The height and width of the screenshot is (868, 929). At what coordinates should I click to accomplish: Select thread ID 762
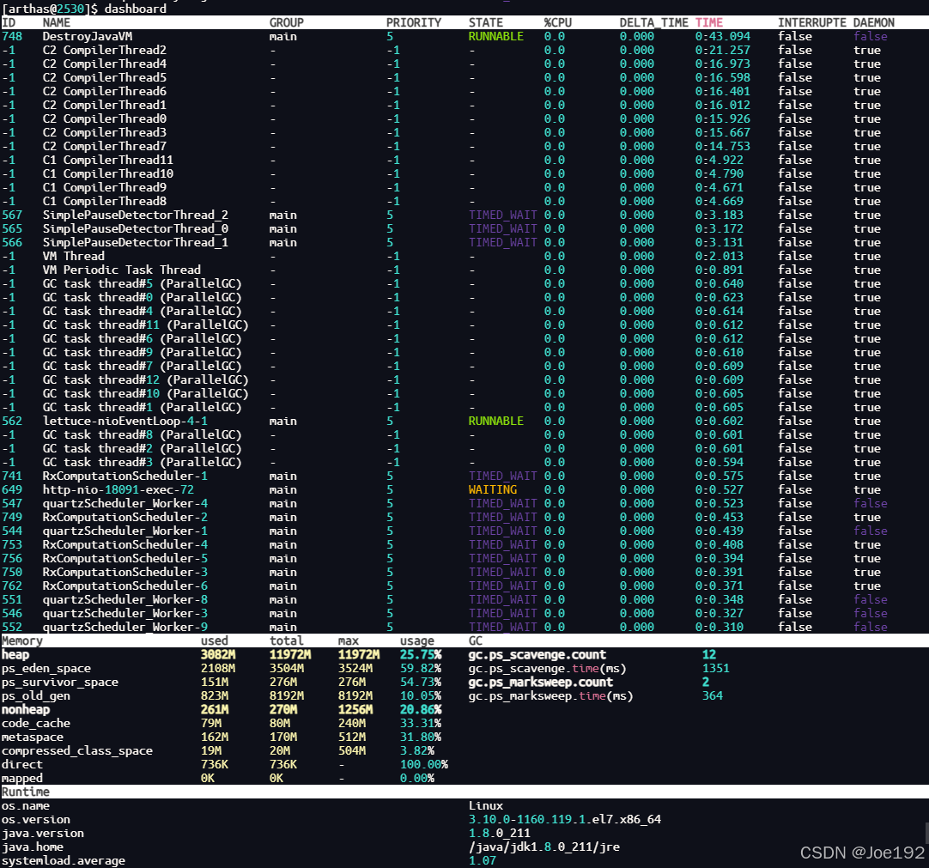point(12,586)
